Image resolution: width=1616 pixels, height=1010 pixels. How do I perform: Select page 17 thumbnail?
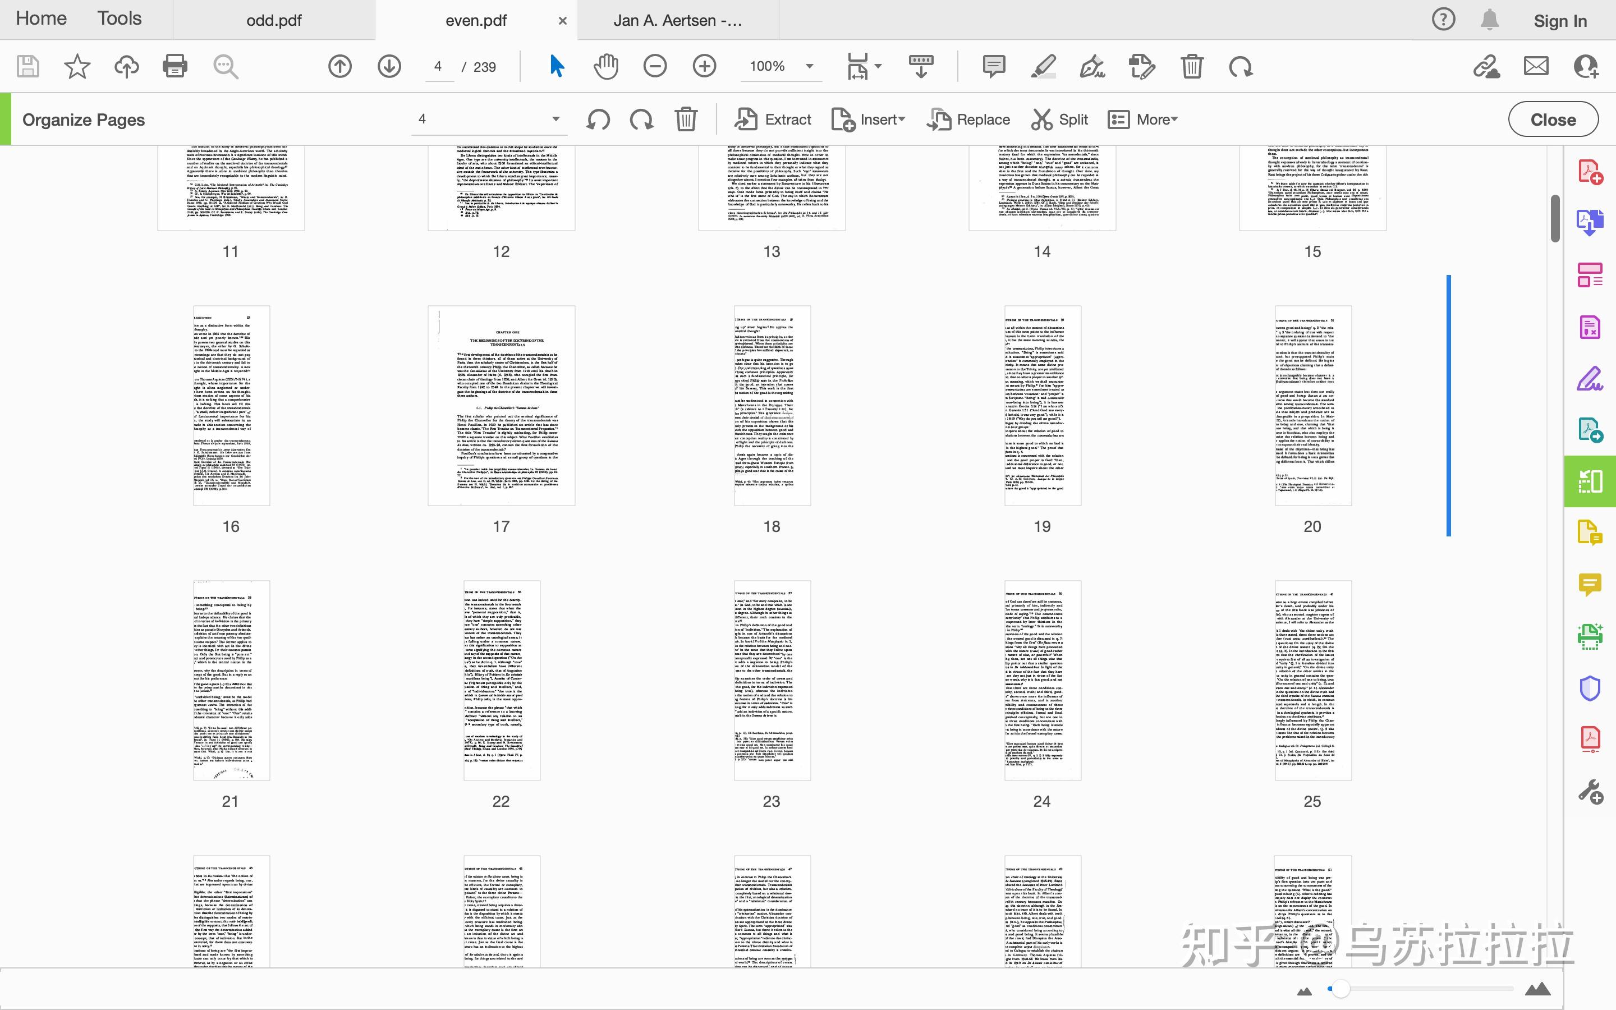502,406
